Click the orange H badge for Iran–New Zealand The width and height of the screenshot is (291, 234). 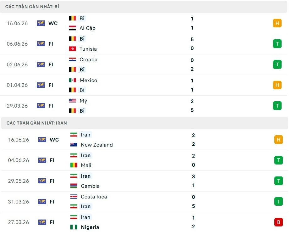pos(278,140)
